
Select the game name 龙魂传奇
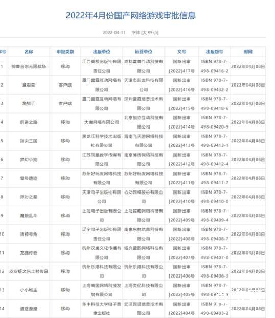point(29,252)
